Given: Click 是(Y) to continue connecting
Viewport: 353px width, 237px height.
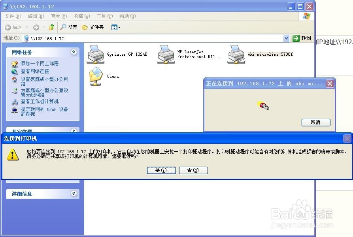Looking at the screenshot, I should 161,170.
